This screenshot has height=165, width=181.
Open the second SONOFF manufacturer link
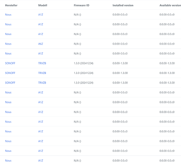click(10, 73)
